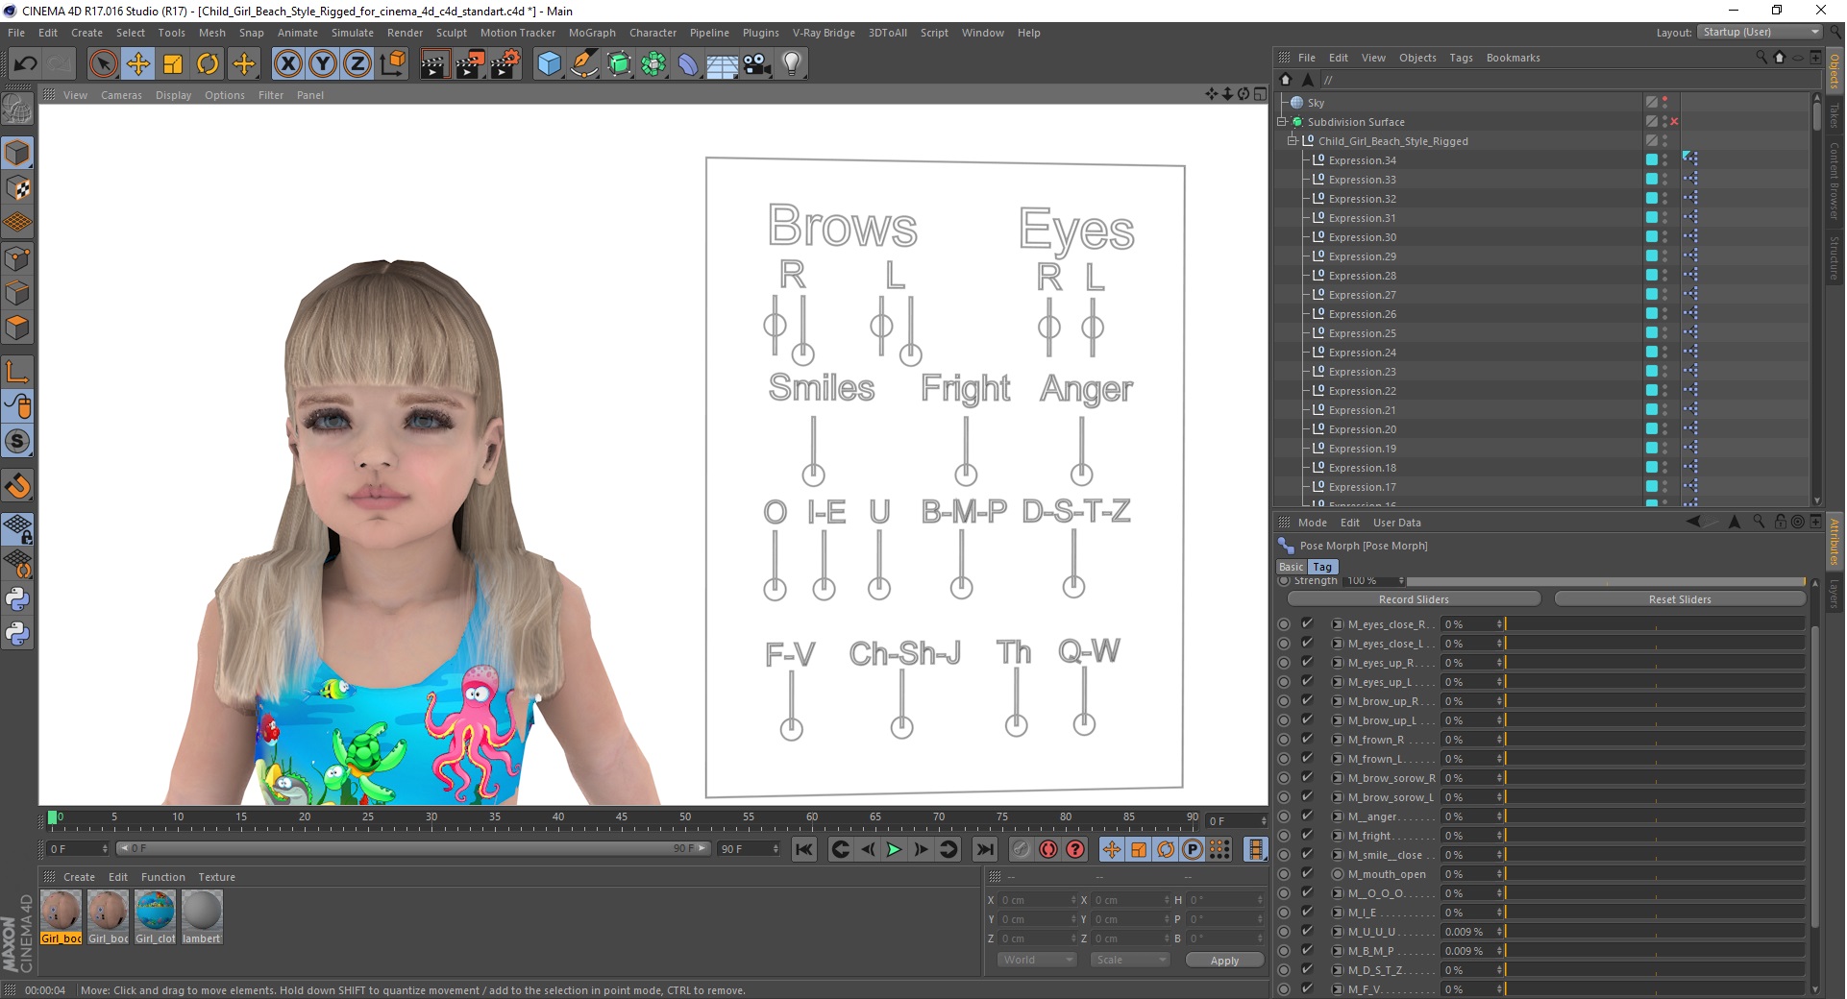
Task: Add a Floor environment object
Action: [722, 64]
